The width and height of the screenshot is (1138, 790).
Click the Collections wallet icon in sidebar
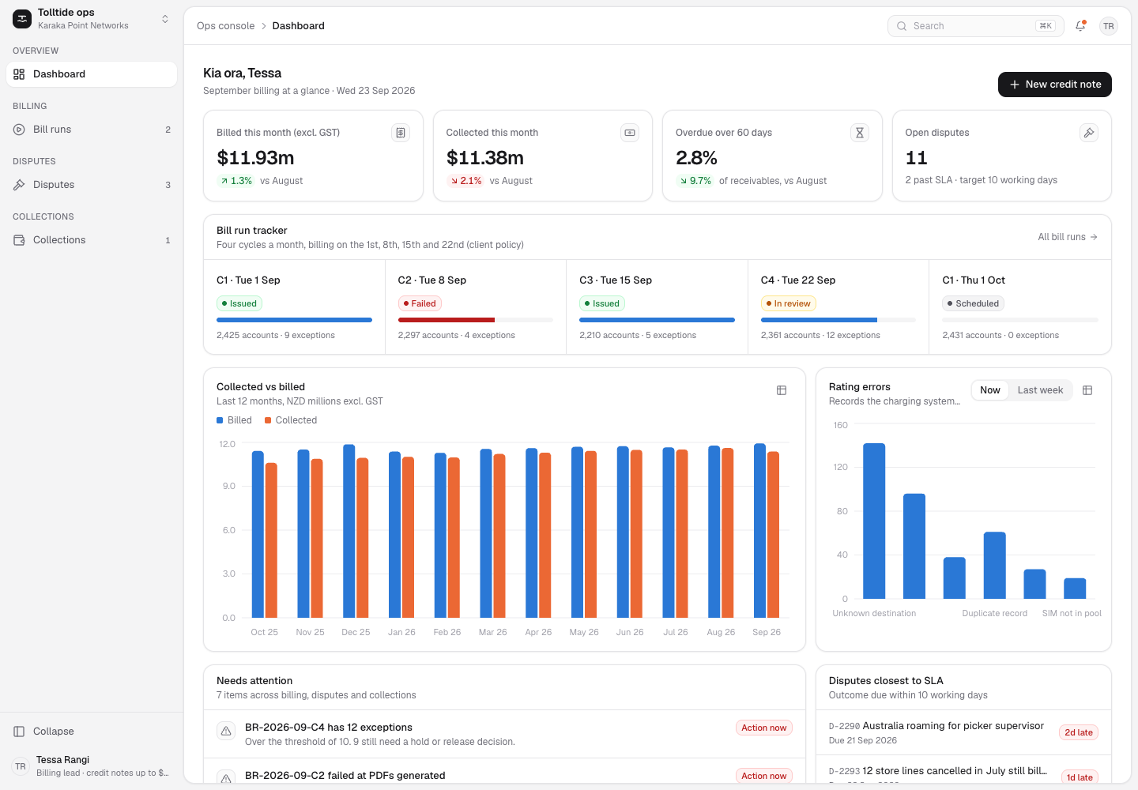[19, 240]
